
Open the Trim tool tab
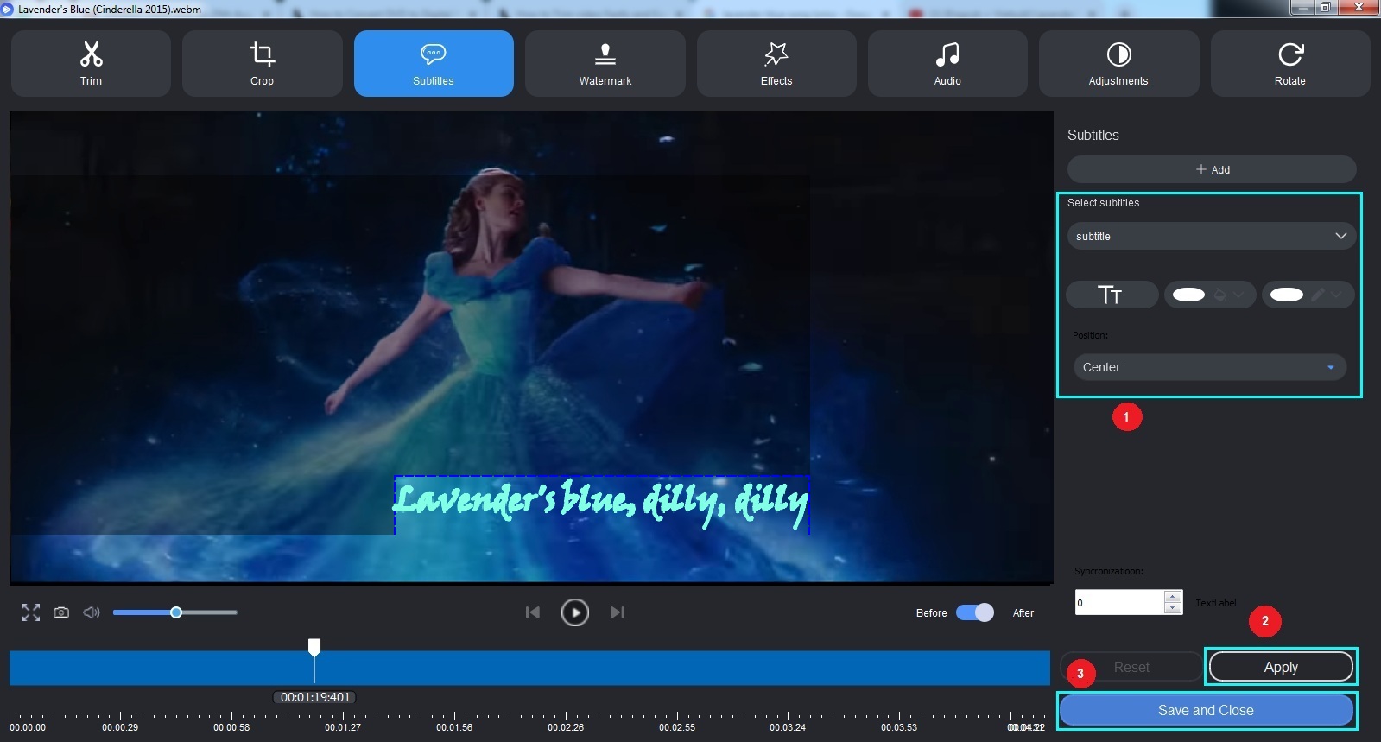tap(91, 63)
